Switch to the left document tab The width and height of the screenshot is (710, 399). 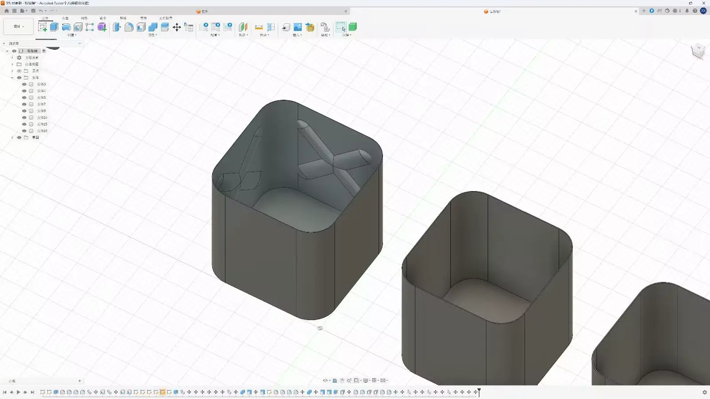[x=202, y=12]
